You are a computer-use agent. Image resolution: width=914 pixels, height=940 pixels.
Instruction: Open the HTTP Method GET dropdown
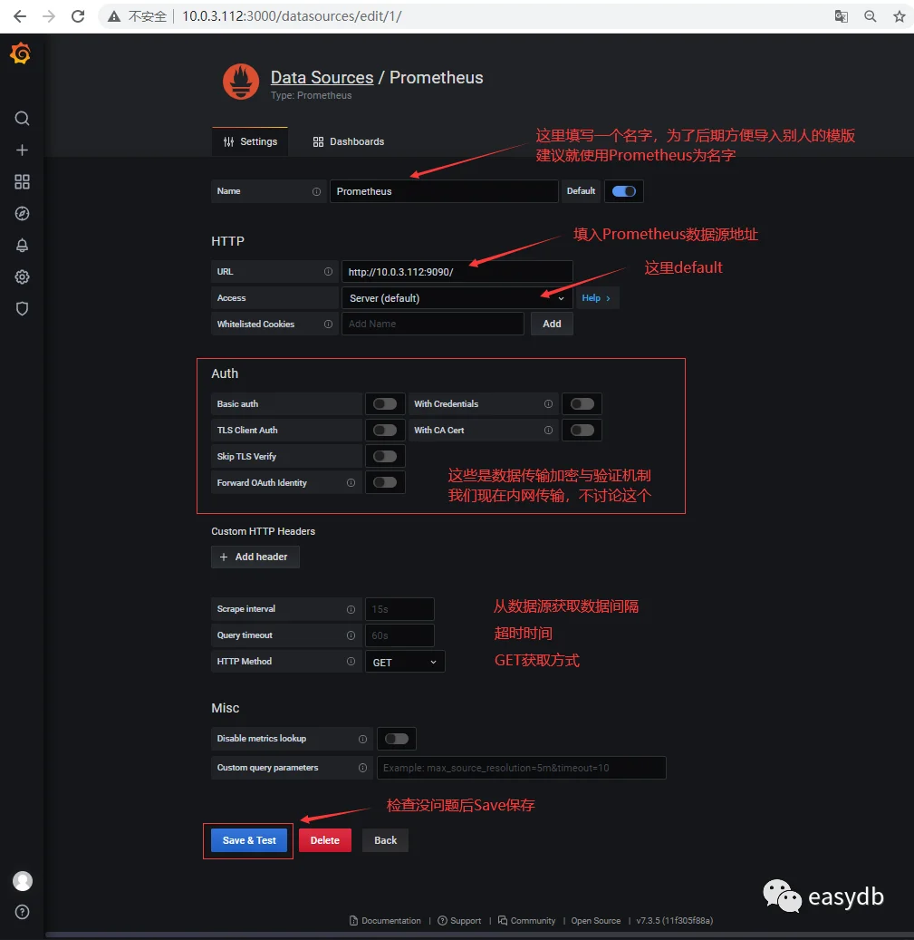point(405,662)
